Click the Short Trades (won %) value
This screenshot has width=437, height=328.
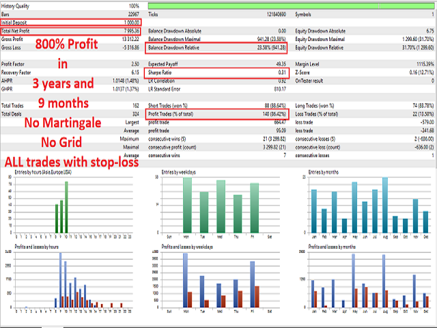[x=272, y=106]
